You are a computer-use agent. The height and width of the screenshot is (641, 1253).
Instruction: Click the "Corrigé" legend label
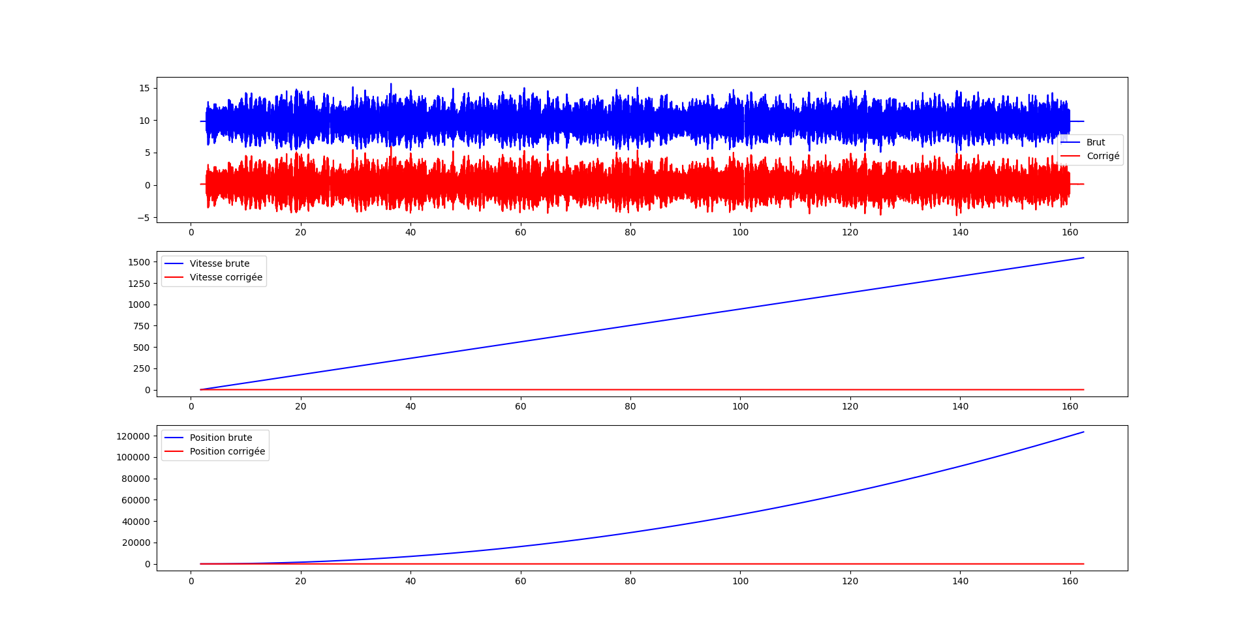pos(1102,156)
